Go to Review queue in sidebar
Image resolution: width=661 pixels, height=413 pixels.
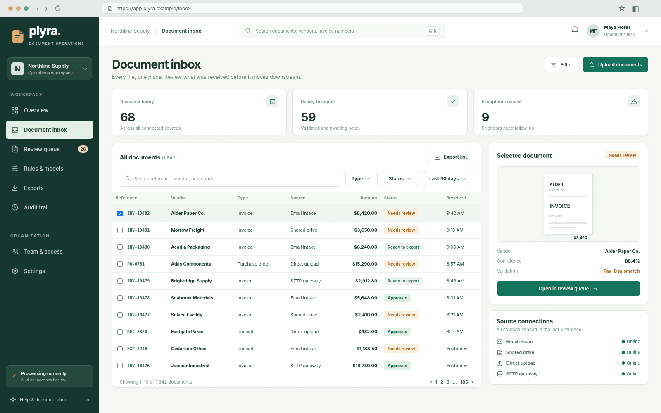pyautogui.click(x=50, y=149)
